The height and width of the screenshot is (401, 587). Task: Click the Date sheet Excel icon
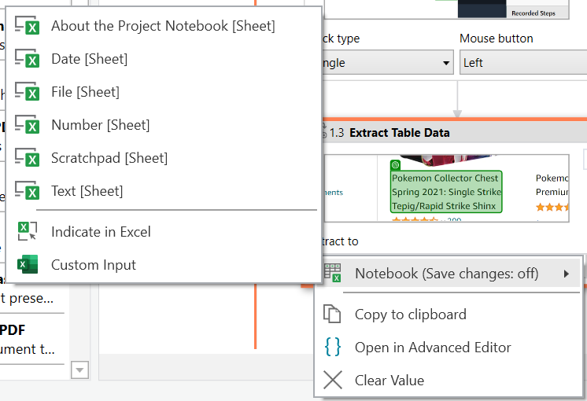point(28,59)
